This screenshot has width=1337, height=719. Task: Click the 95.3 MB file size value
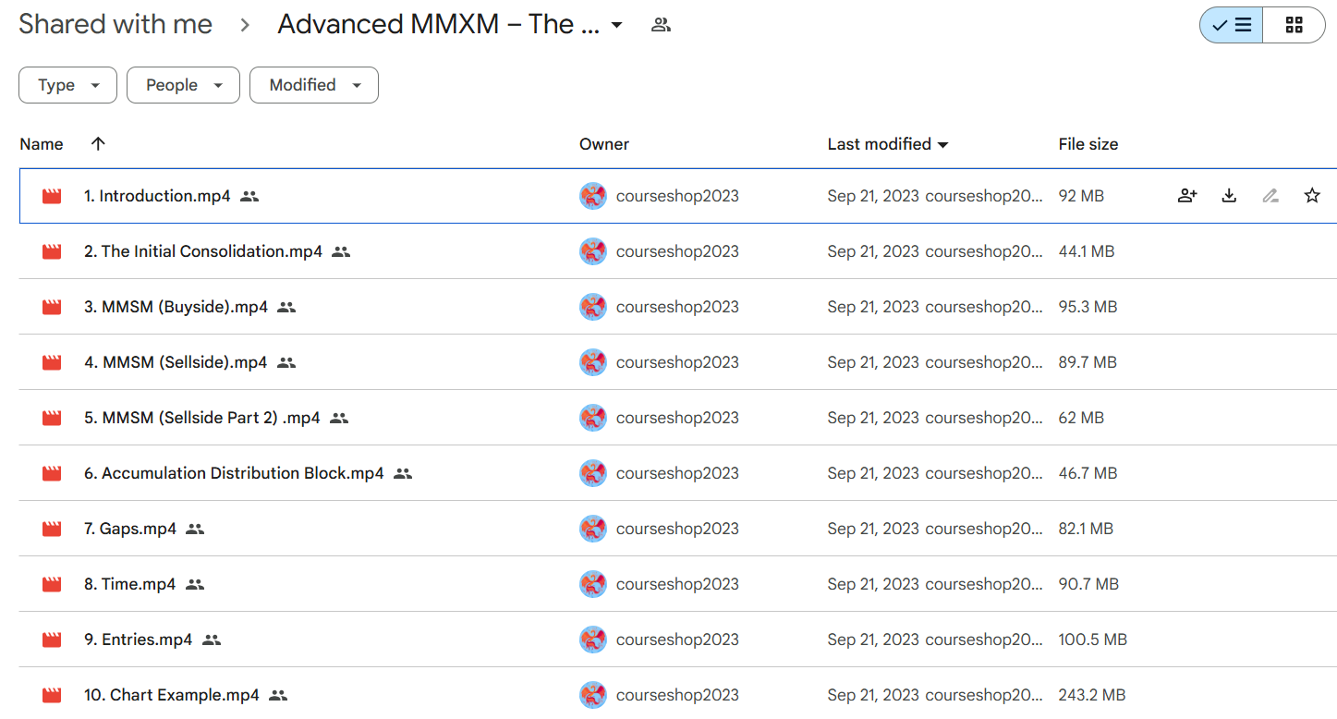[1088, 307]
